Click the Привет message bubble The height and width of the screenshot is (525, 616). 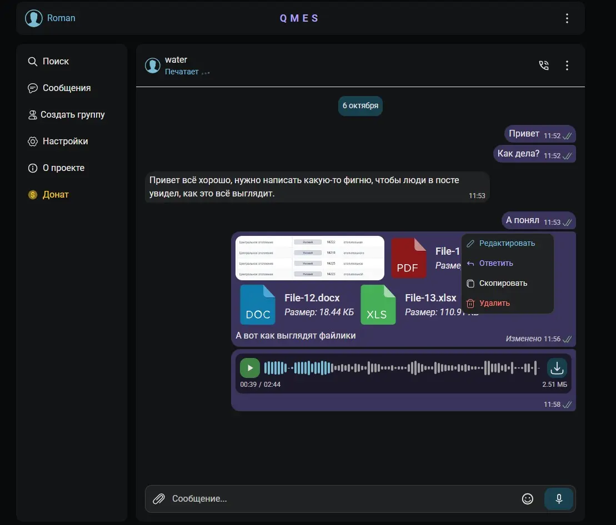coord(540,134)
